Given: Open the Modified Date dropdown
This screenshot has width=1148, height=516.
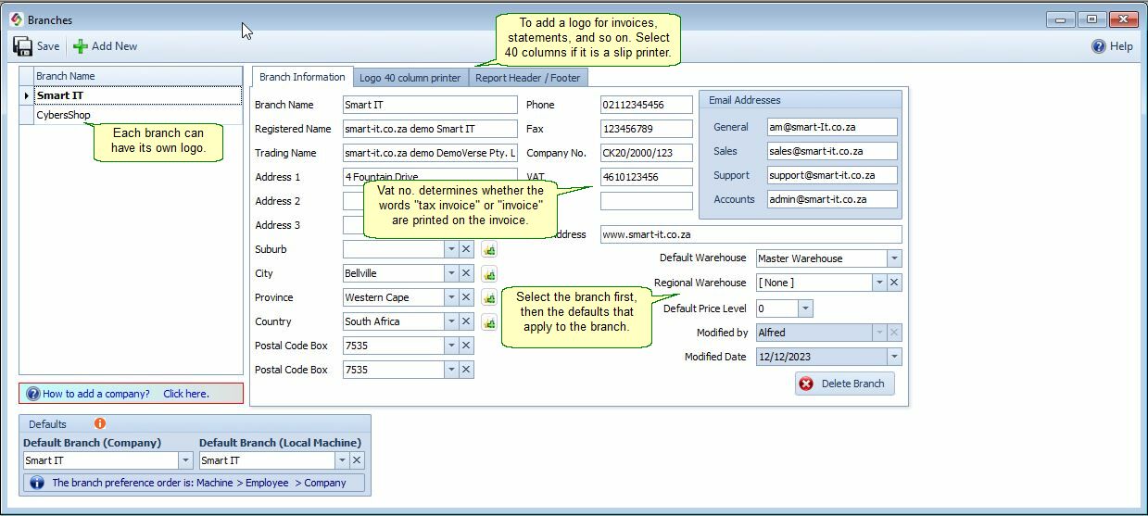Looking at the screenshot, I should tap(894, 357).
